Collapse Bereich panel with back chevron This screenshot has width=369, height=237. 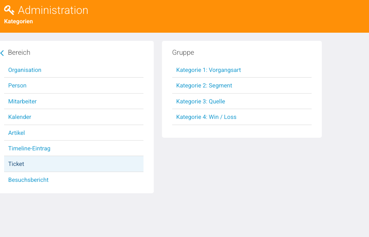tap(2, 53)
